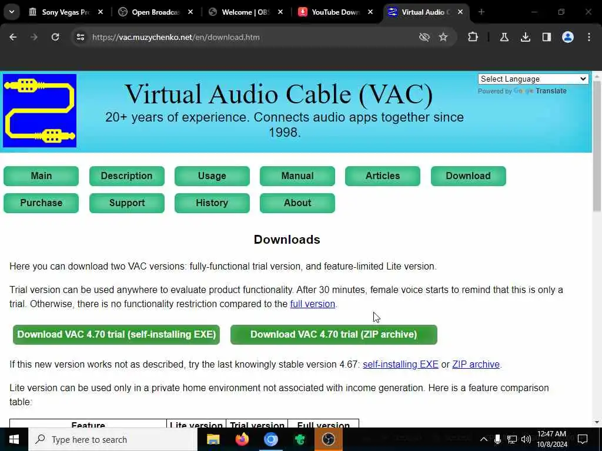The image size is (602, 451).
Task: Switch to the Sony Vegas Pro tab
Action: coord(65,12)
